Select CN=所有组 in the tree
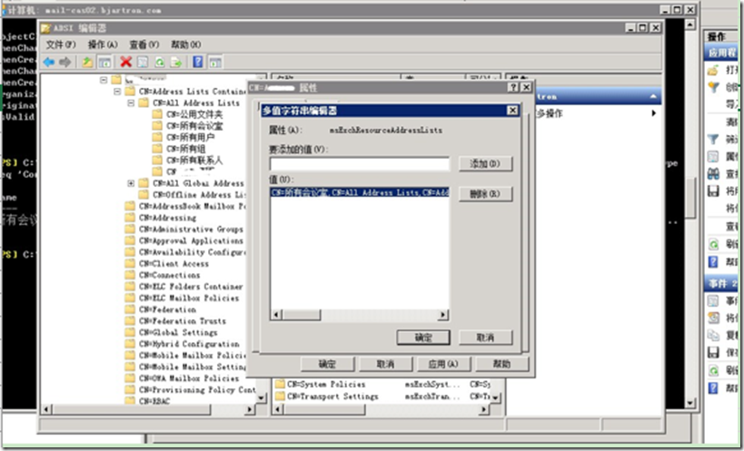 coord(186,149)
